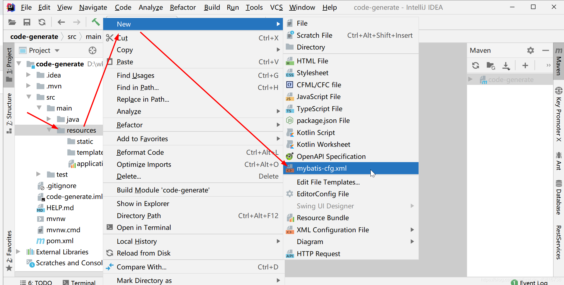Open the Project view dropdown
Image resolution: width=564 pixels, height=285 pixels.
click(x=57, y=51)
